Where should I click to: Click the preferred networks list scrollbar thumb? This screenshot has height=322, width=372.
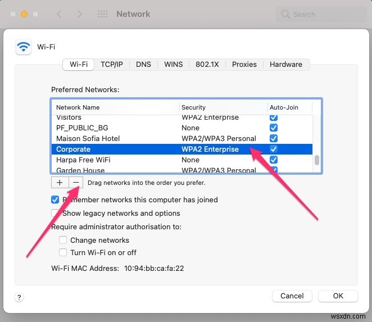click(x=317, y=160)
